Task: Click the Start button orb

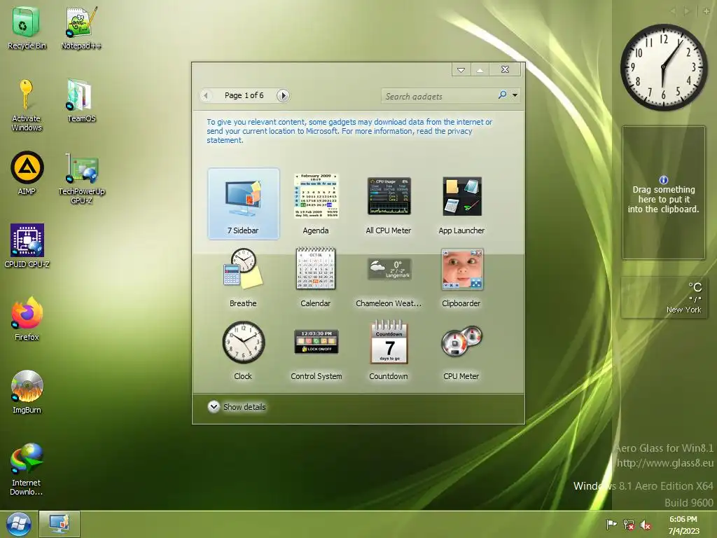Action: pyautogui.click(x=19, y=524)
